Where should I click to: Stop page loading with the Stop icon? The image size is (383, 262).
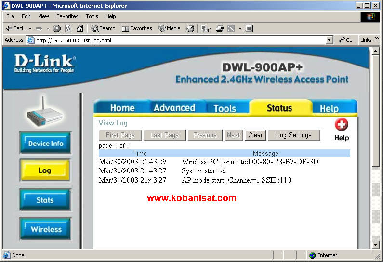[x=57, y=28]
